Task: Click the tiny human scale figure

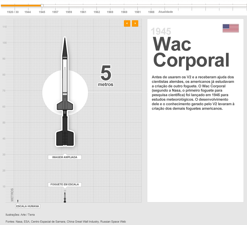Action: (18, 201)
